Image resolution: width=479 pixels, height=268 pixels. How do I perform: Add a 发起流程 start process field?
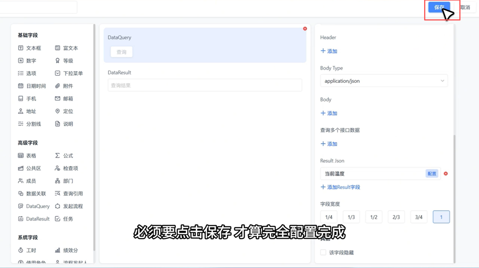pos(69,206)
